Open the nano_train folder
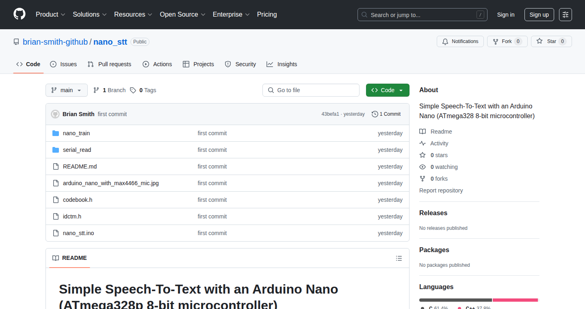The width and height of the screenshot is (585, 309). point(76,133)
